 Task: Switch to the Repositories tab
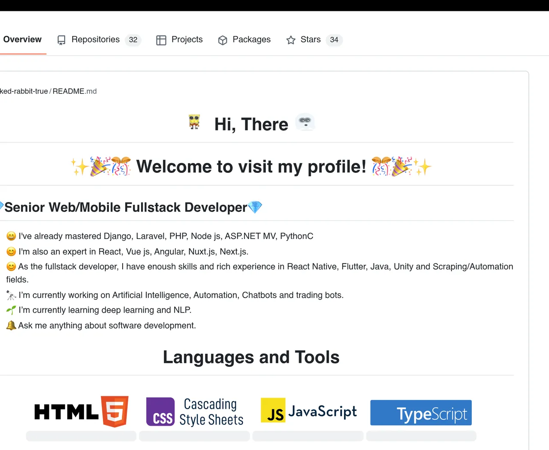[x=99, y=39]
